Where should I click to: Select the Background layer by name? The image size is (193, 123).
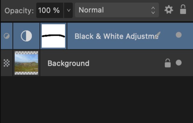click(x=68, y=63)
